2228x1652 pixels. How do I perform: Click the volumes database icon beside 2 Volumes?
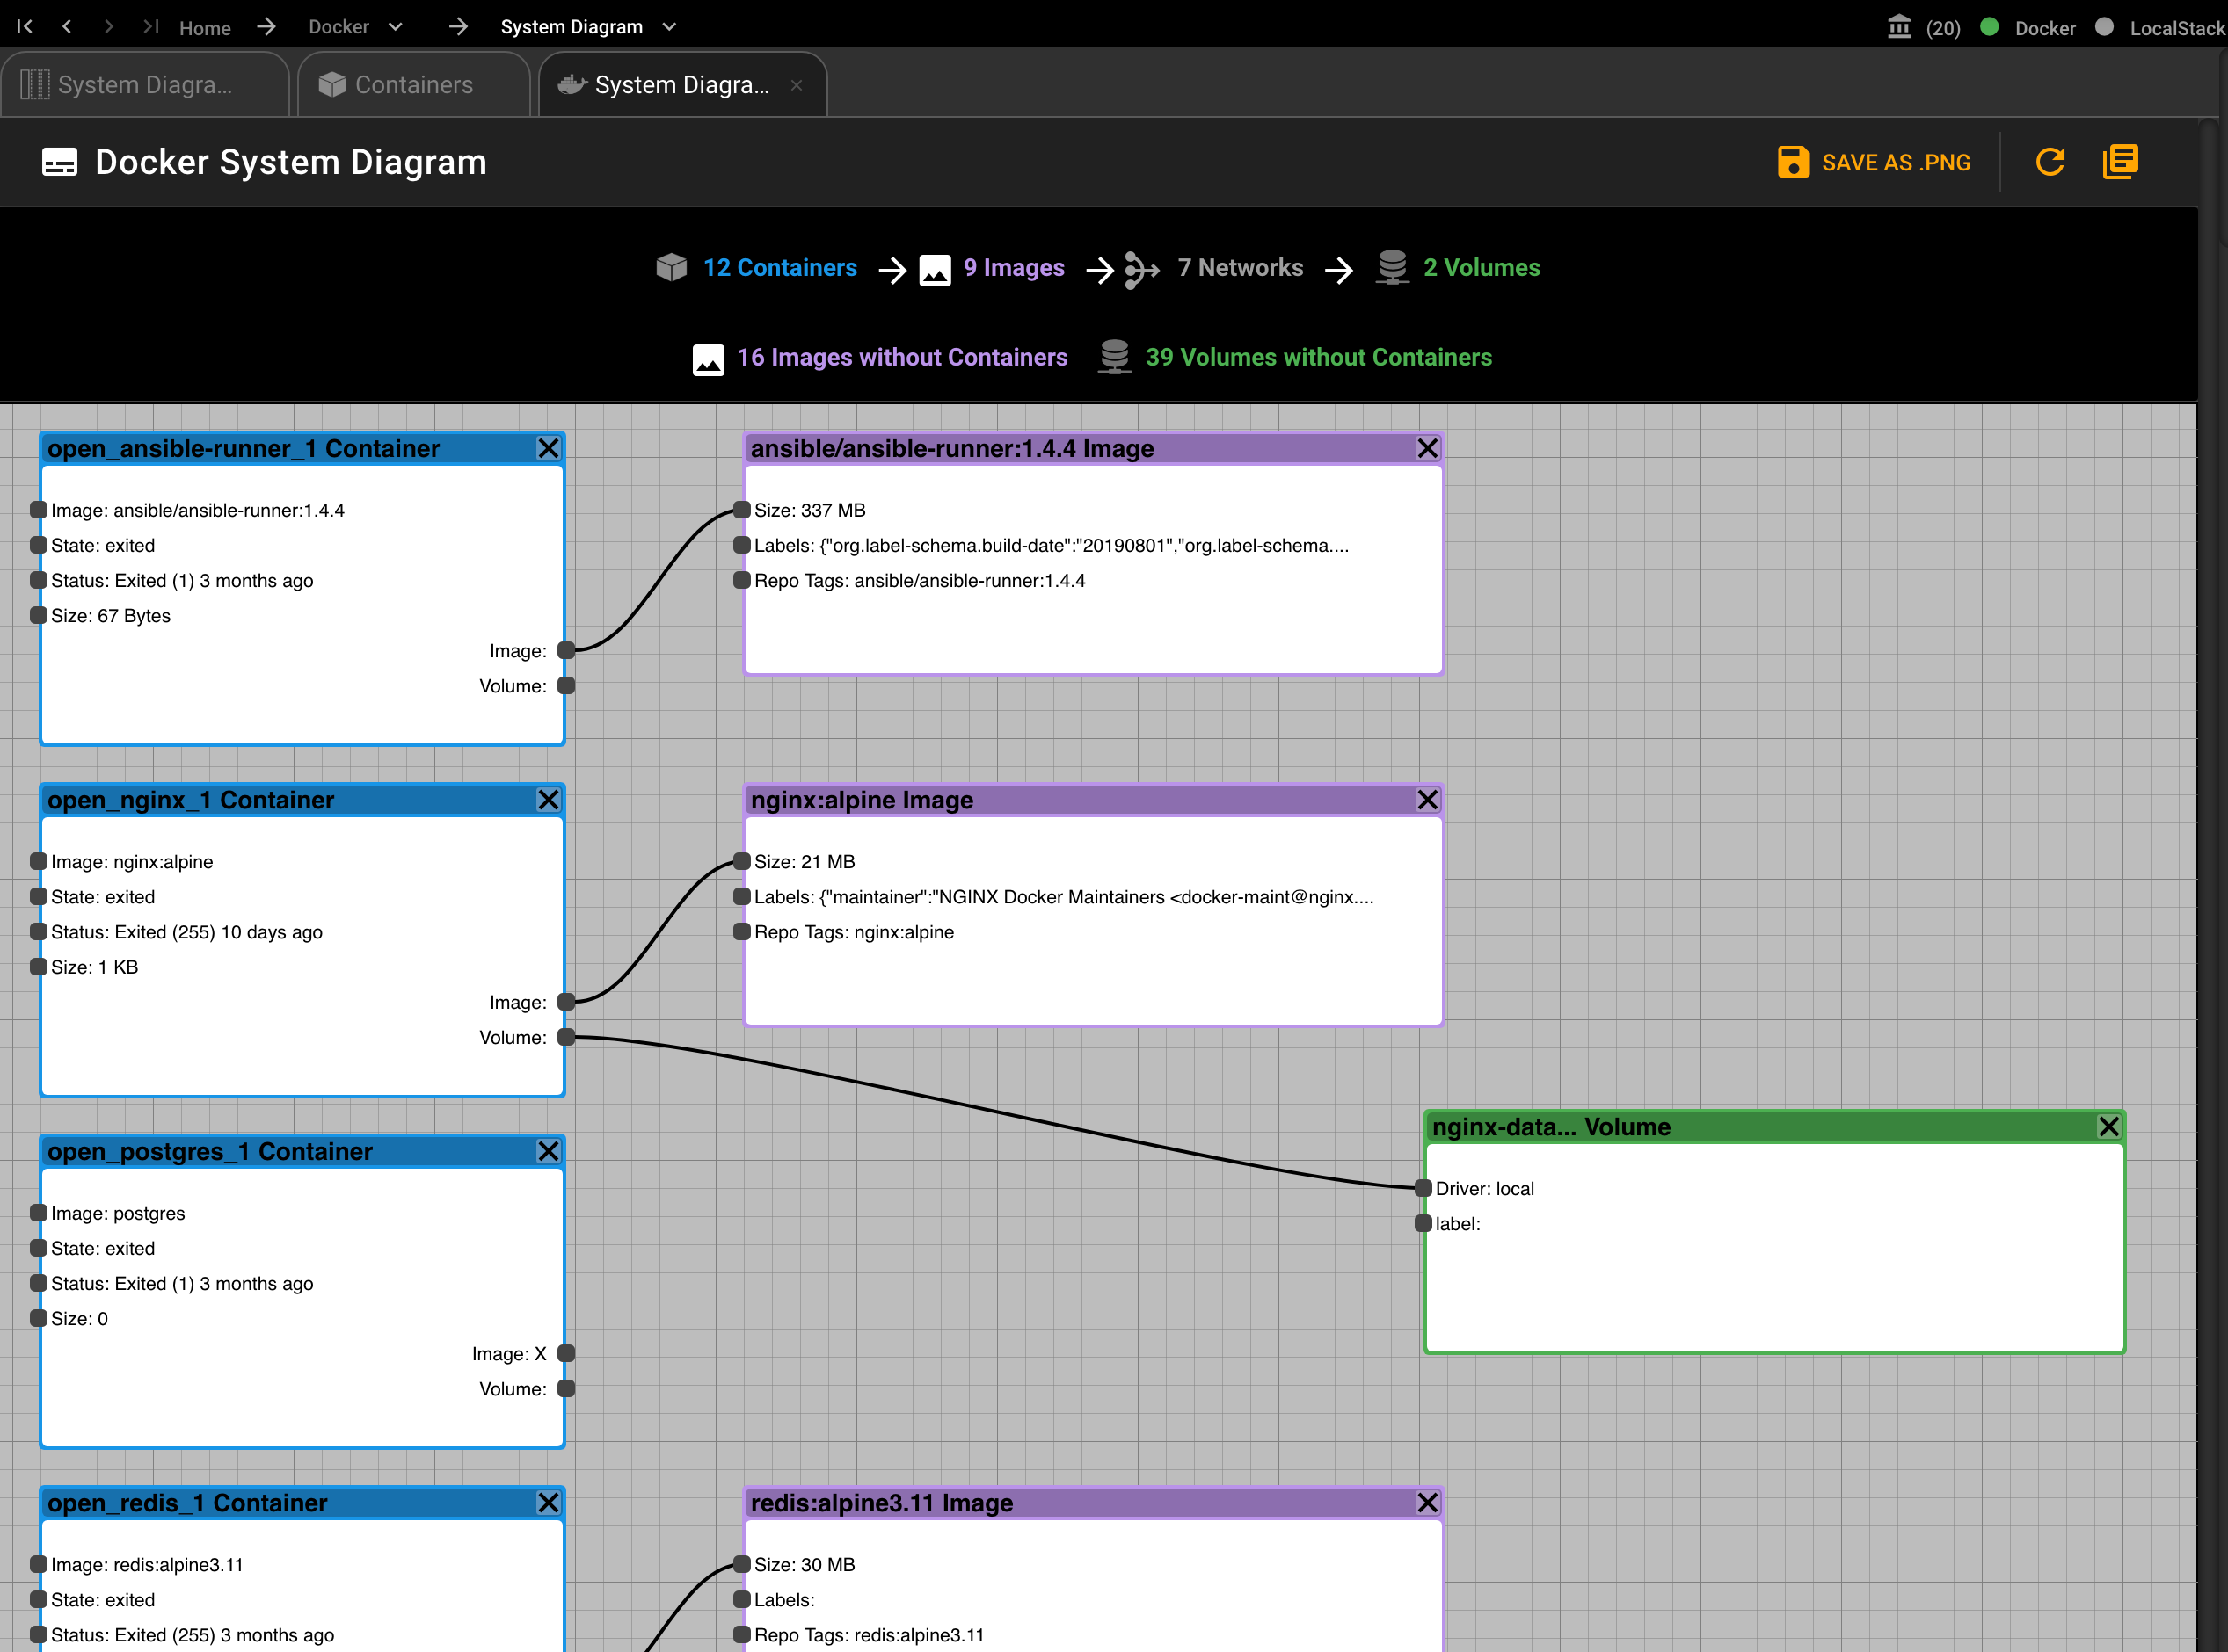(x=1392, y=267)
